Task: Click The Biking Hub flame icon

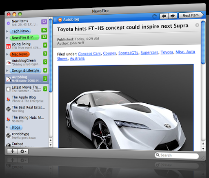Action: (x=8, y=119)
